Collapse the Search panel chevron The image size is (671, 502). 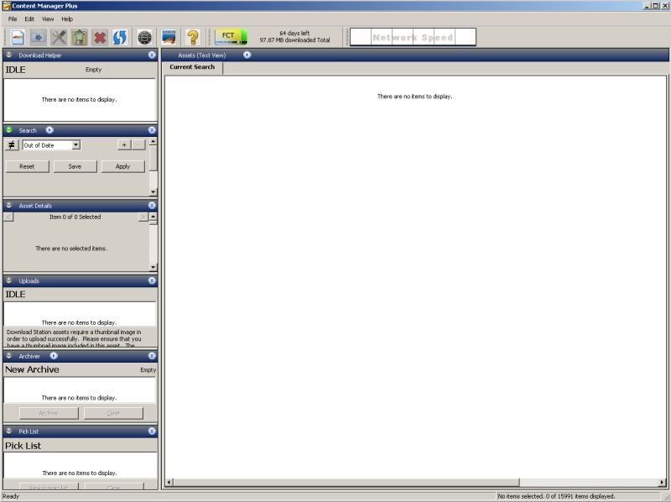tap(152, 130)
